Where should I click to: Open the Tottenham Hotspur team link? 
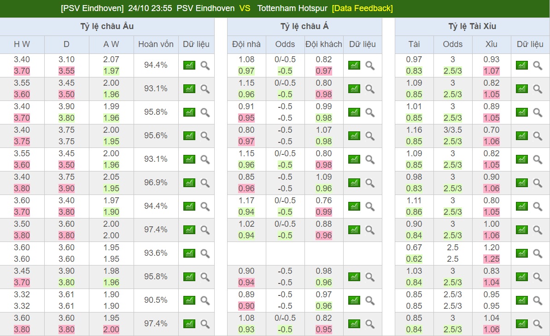coord(292,8)
